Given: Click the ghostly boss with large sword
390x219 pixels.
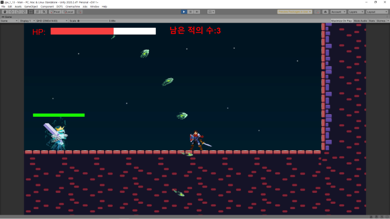Looking at the screenshot, I should [56, 135].
